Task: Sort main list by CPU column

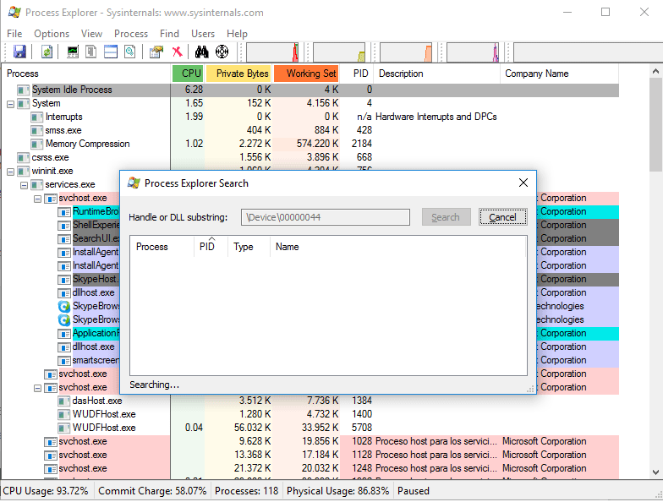Action: [188, 74]
